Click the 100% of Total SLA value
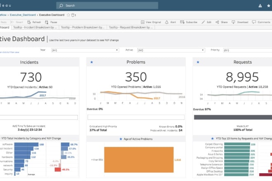Screen dimensions: 272x181 pyautogui.click(x=243, y=130)
